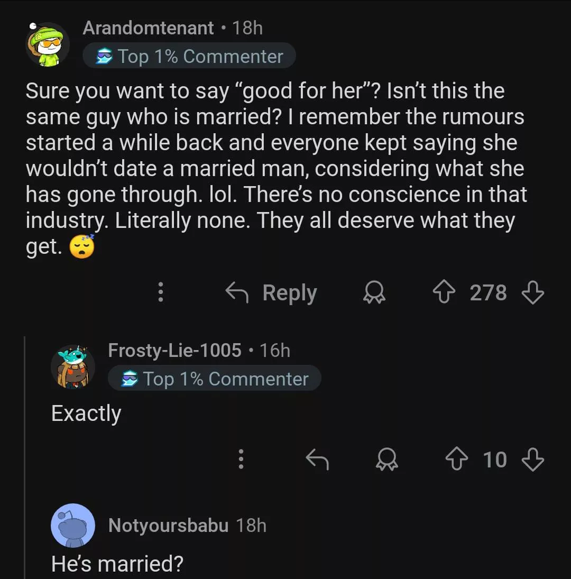This screenshot has height=579, width=571.
Task: Downvote Arandomtenant's comment
Action: click(532, 292)
